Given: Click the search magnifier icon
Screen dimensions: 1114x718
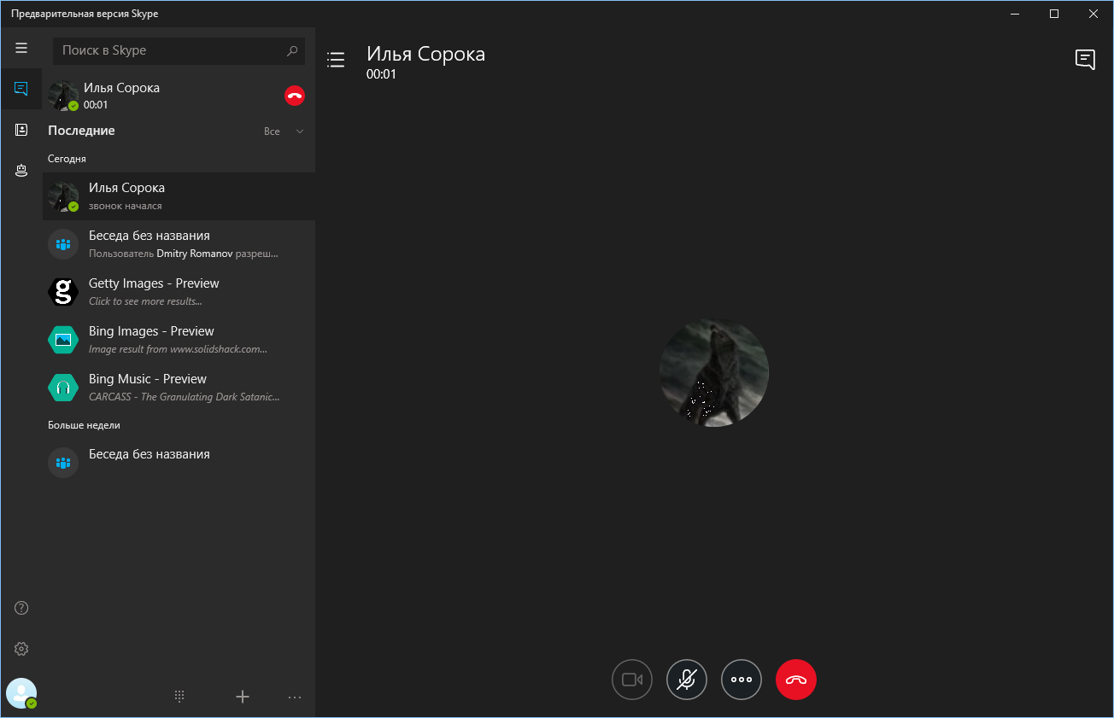Looking at the screenshot, I should [292, 51].
